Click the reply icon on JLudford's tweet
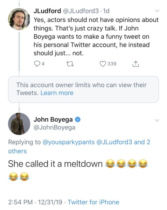 click(x=36, y=64)
